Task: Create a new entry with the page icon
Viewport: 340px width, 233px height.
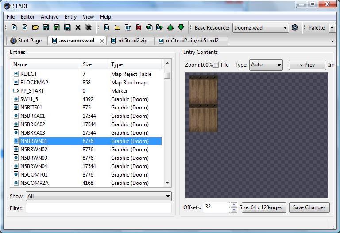Action: tap(107, 27)
